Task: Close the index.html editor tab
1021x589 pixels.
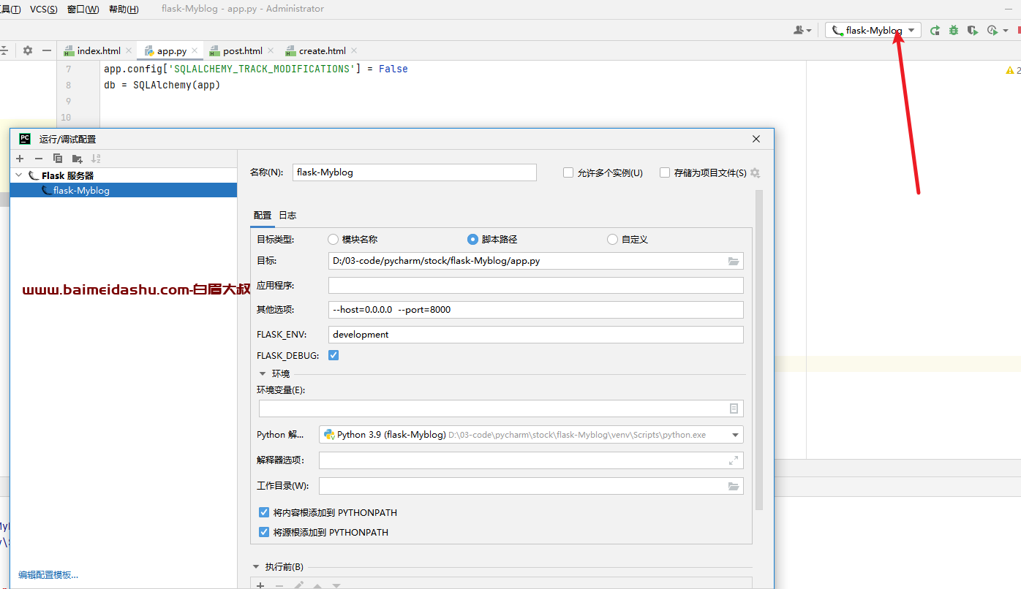Action: [129, 50]
